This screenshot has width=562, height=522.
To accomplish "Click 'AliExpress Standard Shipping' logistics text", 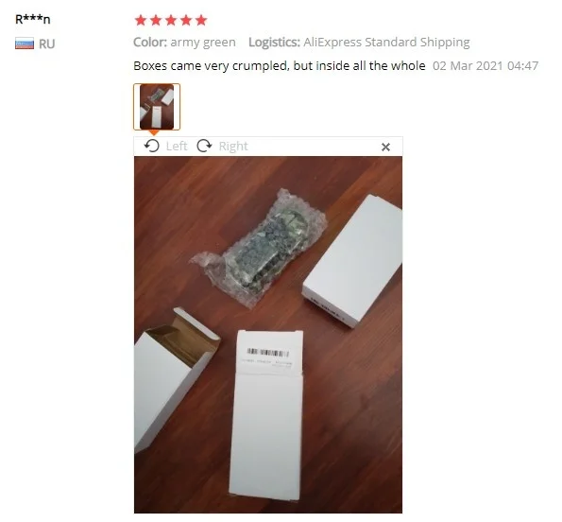I will [x=386, y=43].
